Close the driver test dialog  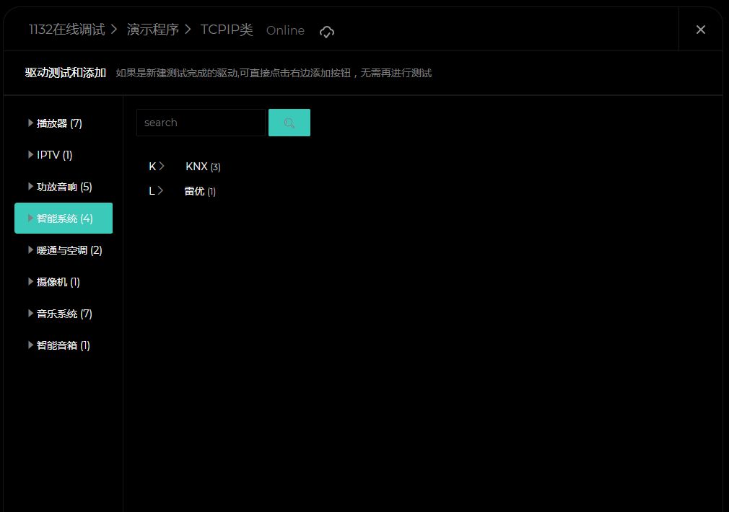click(701, 30)
